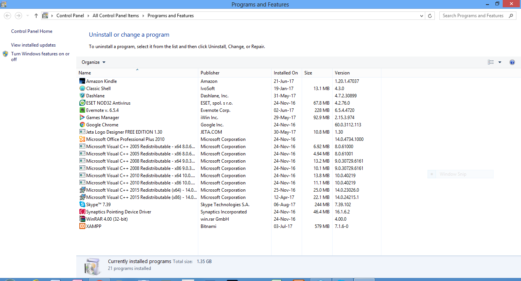This screenshot has width=521, height=281.
Task: Select the Google Chrome program row
Action: coord(229,124)
